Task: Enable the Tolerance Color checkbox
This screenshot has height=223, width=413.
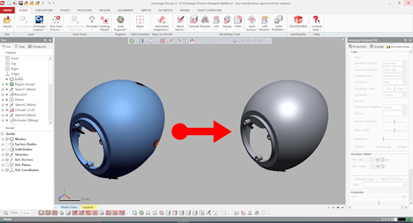Action: coord(352,179)
